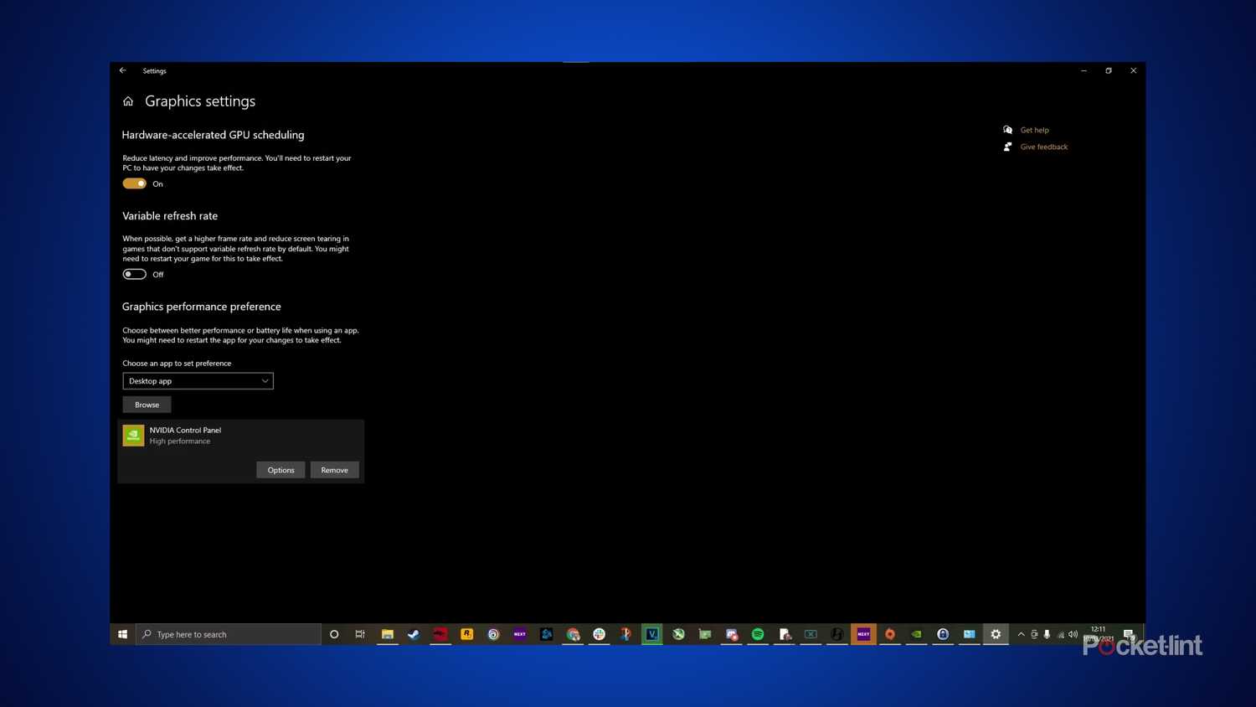Click the Browse button

[147, 405]
